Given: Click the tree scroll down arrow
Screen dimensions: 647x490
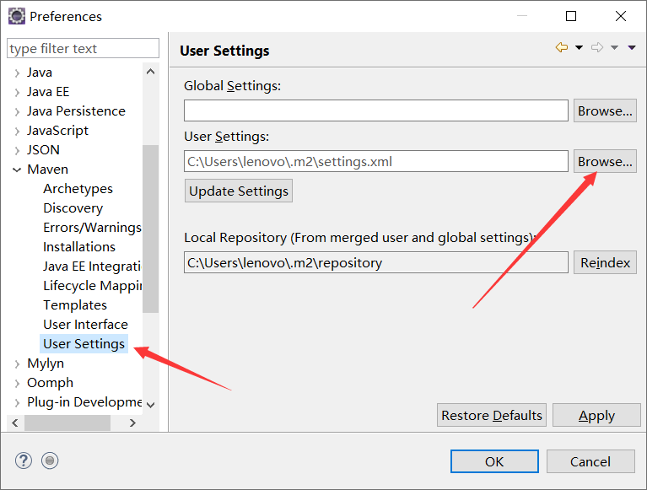Looking at the screenshot, I should point(151,405).
